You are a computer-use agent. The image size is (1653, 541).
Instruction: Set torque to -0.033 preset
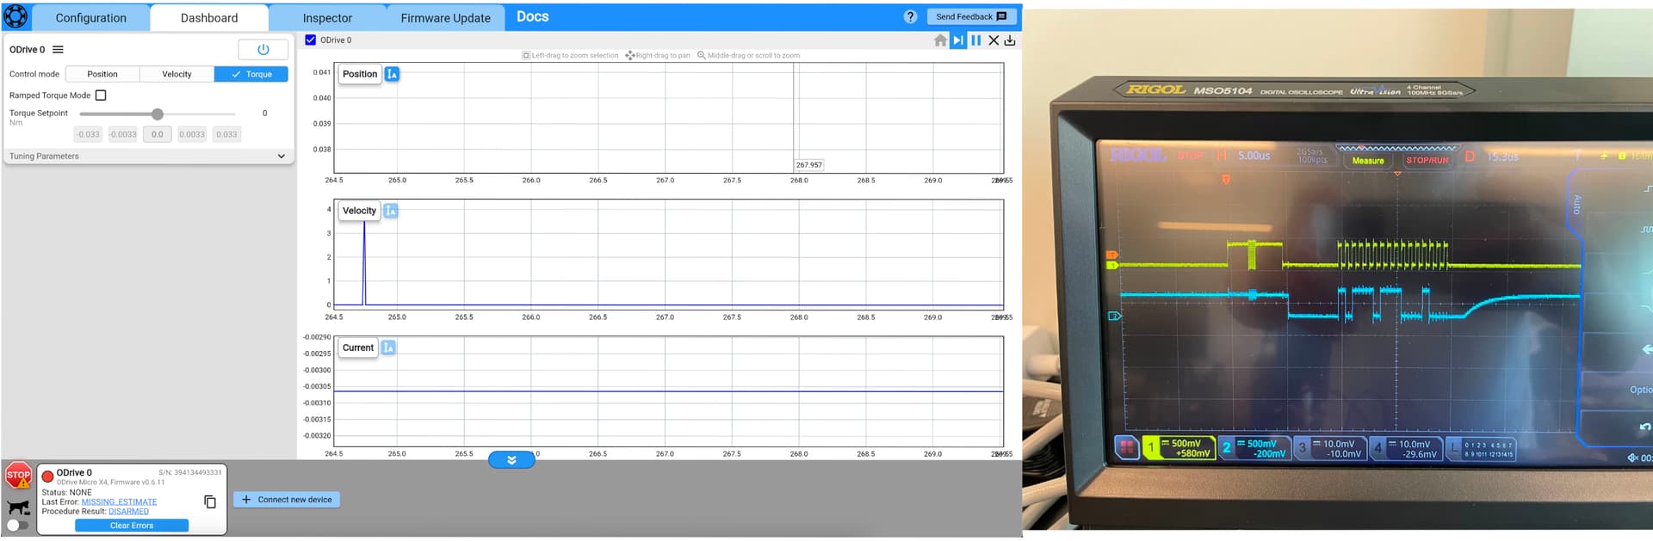click(88, 134)
